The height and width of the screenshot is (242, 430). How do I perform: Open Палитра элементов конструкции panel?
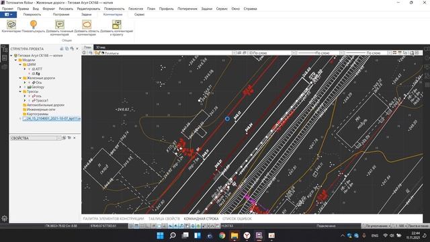coord(114,218)
